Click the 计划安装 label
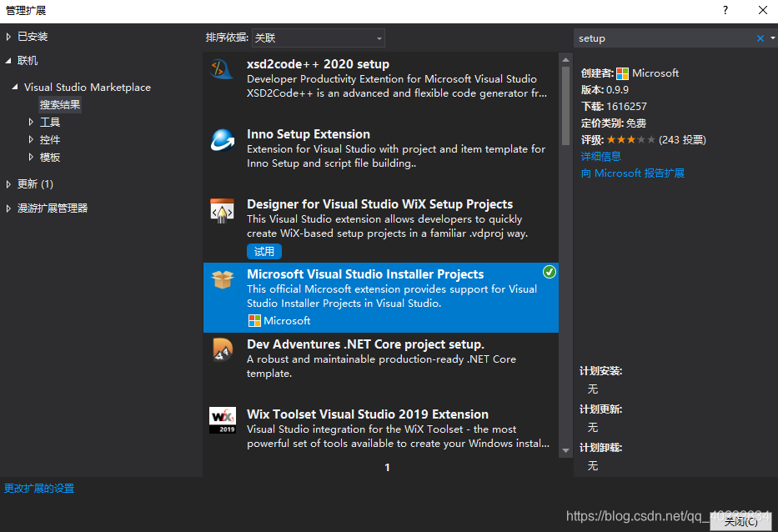Image resolution: width=778 pixels, height=532 pixels. coord(601,371)
